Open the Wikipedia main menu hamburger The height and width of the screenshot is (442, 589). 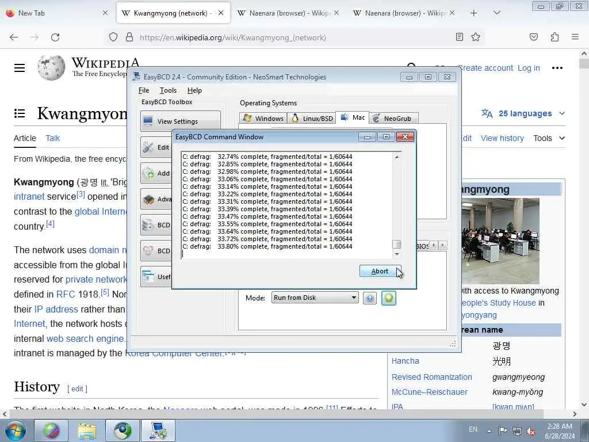click(x=20, y=68)
